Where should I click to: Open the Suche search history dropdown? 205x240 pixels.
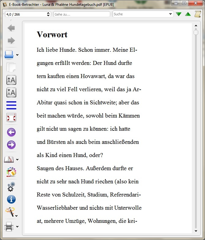pos(171,14)
